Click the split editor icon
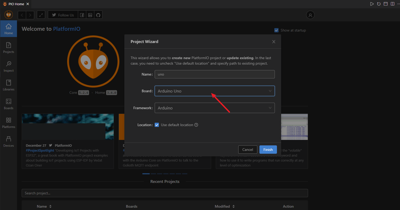This screenshot has height=210, width=400. [x=392, y=4]
